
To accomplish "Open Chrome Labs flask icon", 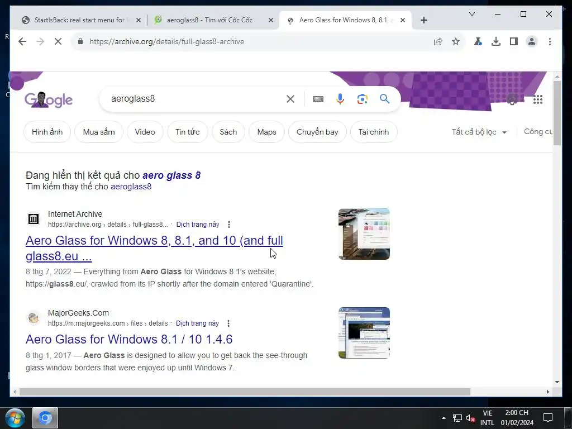I will (478, 41).
